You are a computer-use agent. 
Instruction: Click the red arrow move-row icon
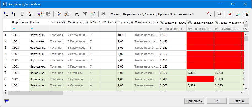29,14
